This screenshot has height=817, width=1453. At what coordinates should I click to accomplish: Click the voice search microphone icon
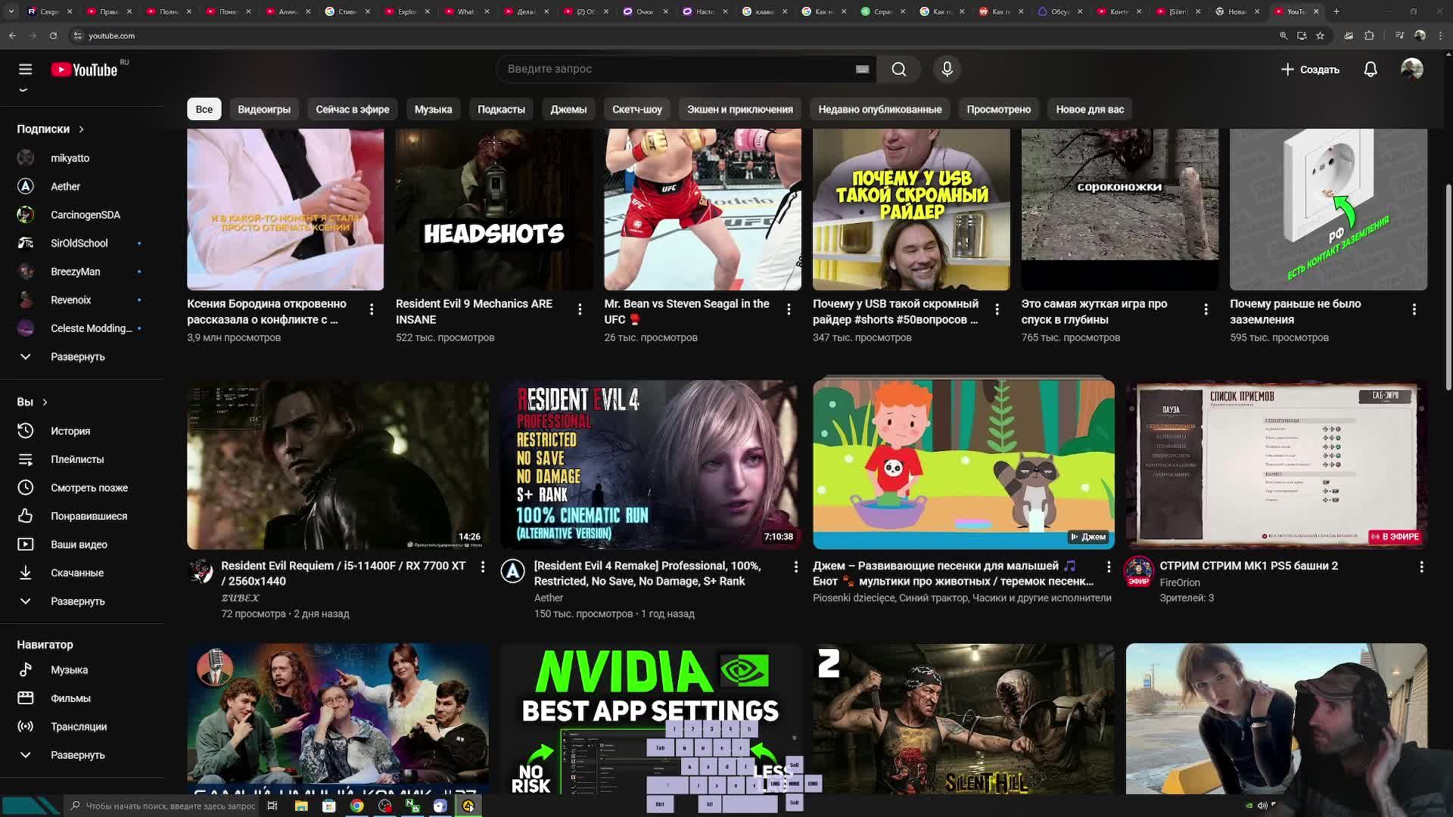[947, 70]
